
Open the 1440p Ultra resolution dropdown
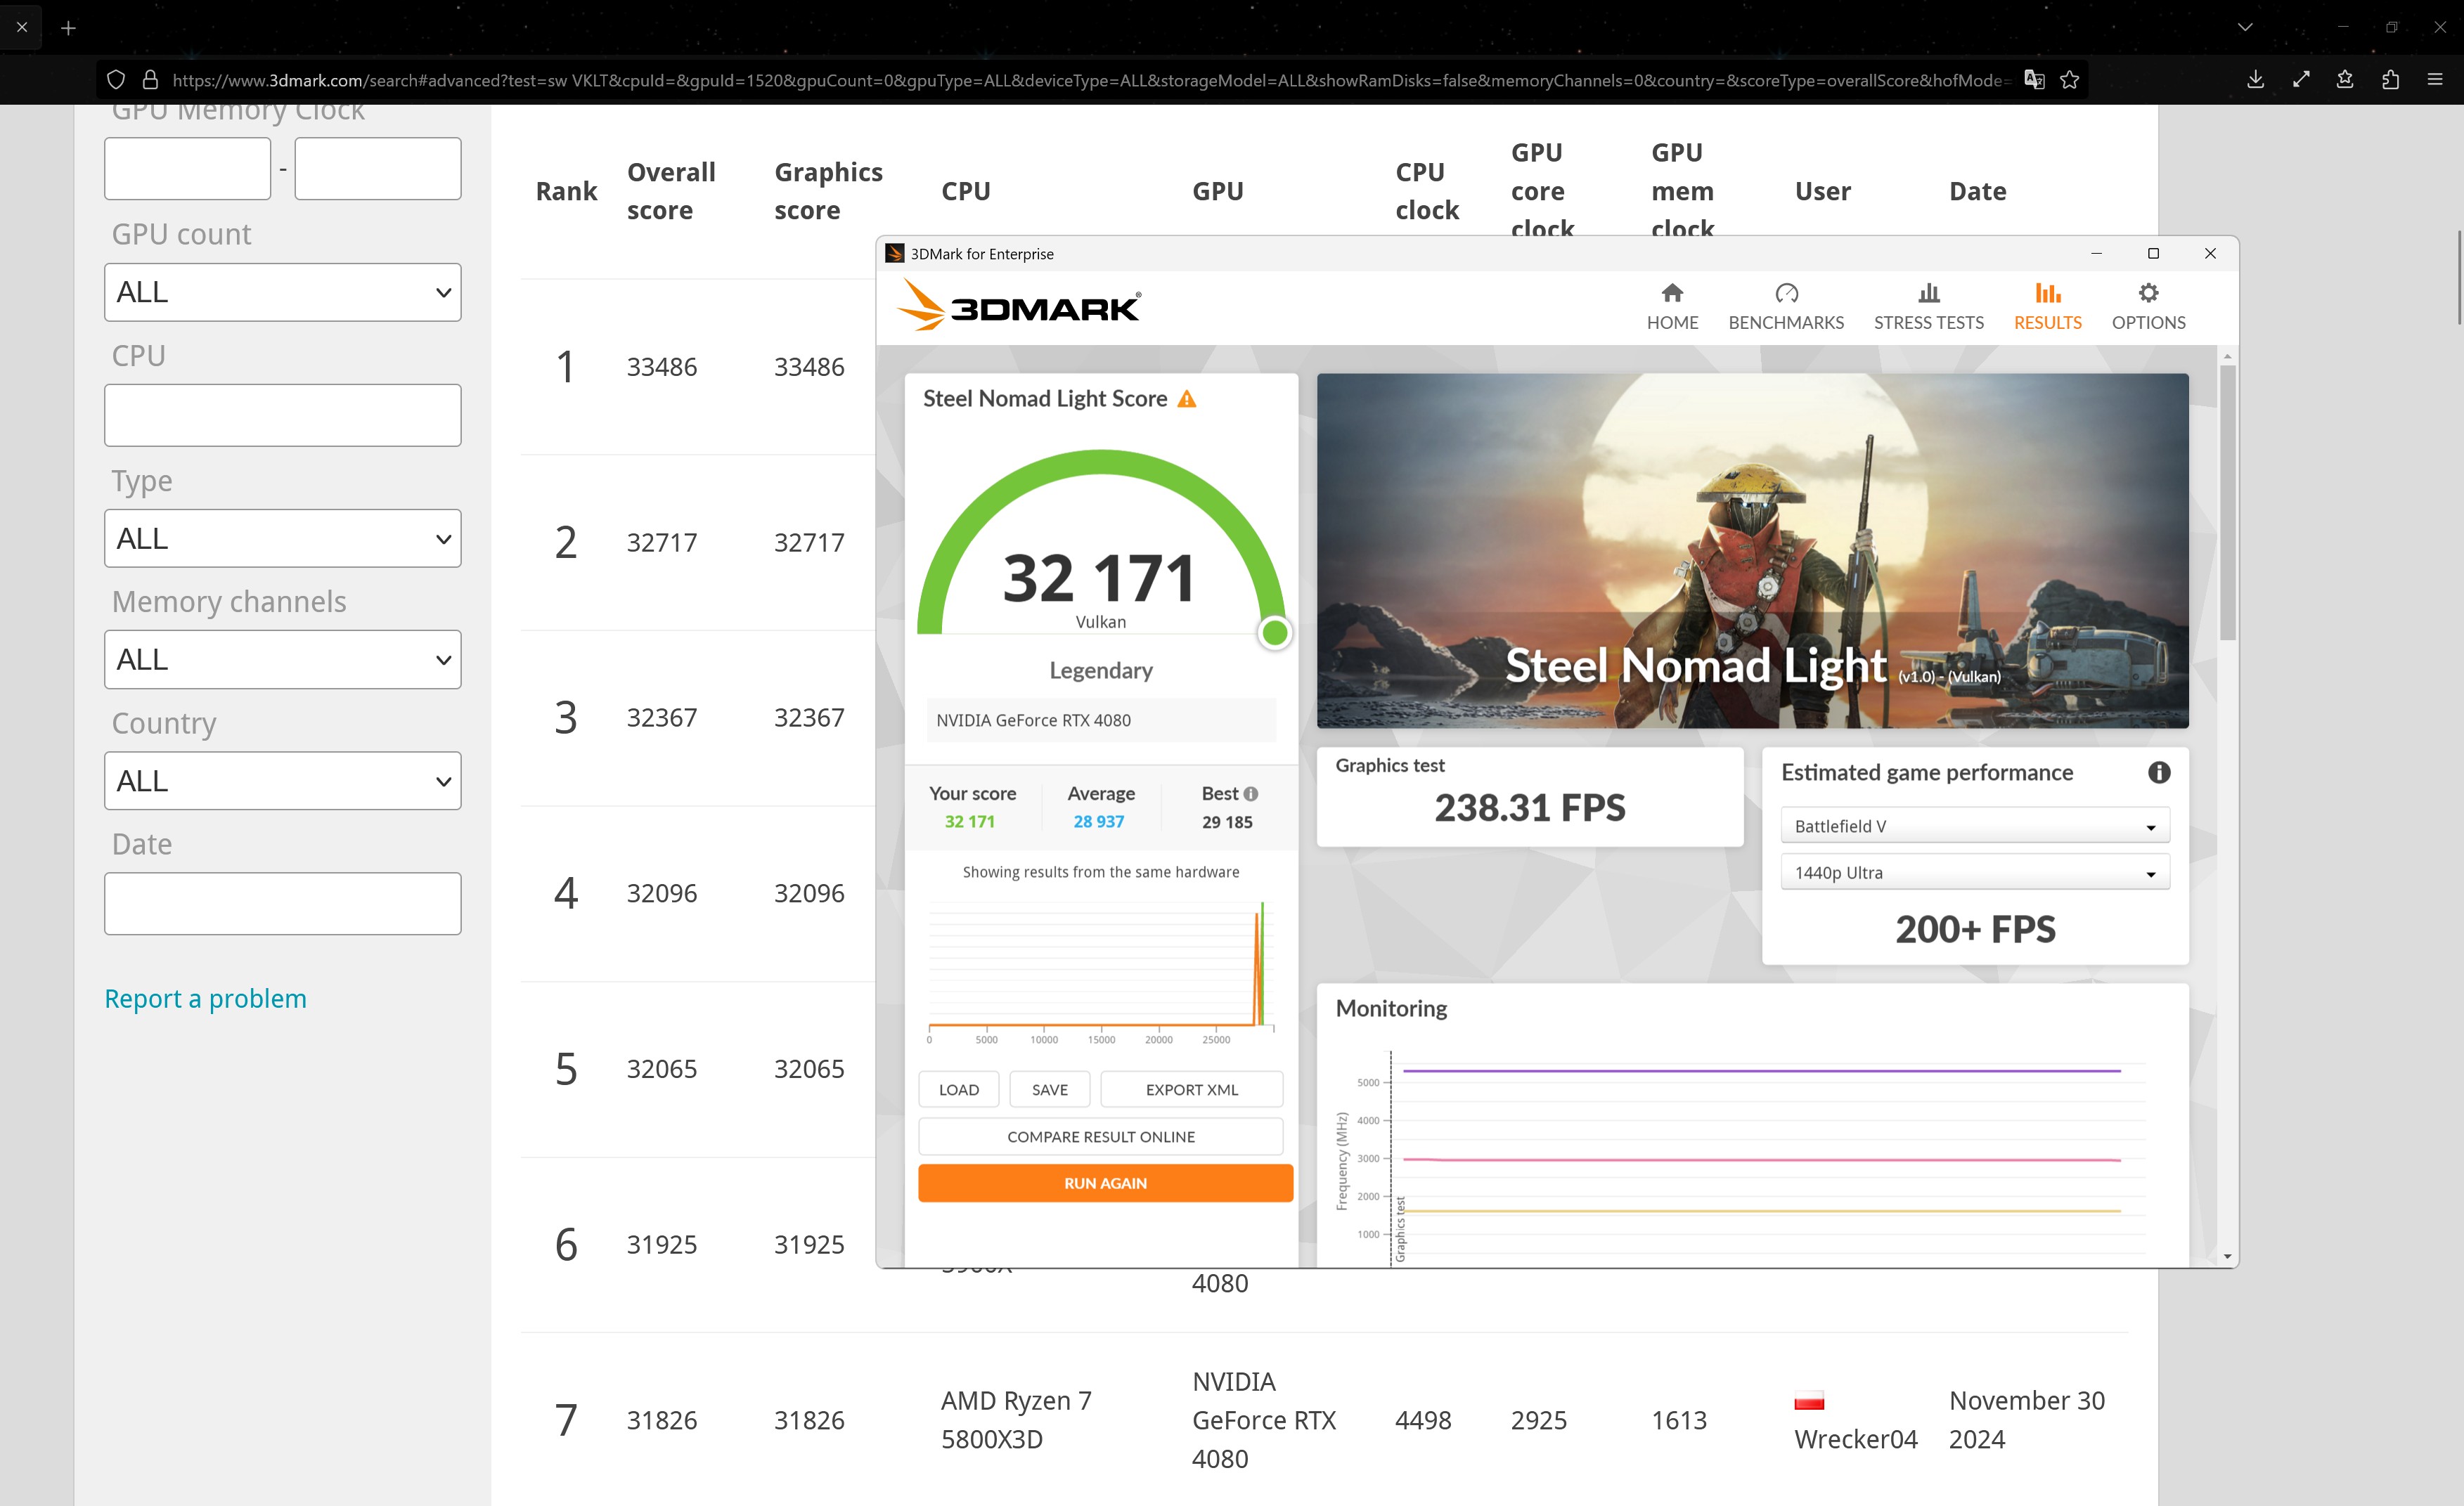coord(1975,872)
